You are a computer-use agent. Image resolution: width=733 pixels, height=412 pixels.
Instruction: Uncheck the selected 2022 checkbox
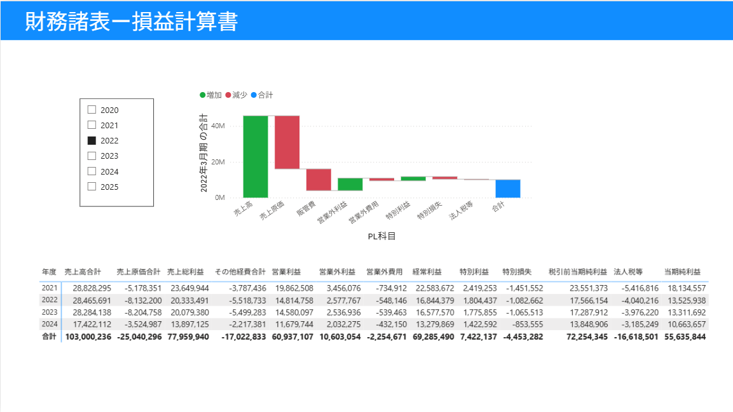pos(92,140)
